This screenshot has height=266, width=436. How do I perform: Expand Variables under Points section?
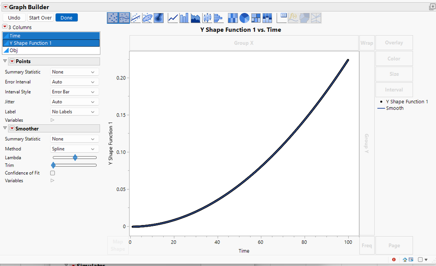coord(52,120)
